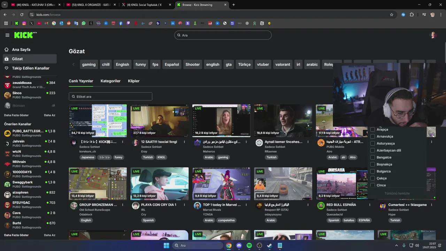The image size is (446, 251).
Task: Tick the Boşnakça language checkbox
Action: tap(372, 164)
